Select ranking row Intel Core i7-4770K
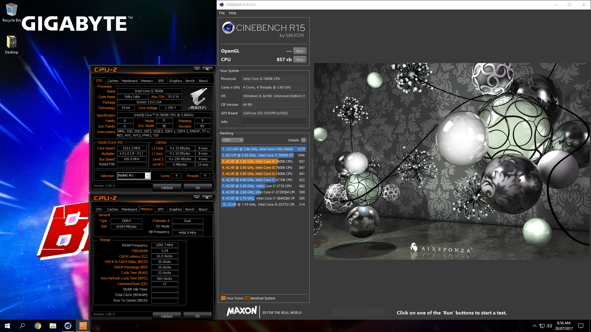The height and width of the screenshot is (332, 591). (263, 180)
